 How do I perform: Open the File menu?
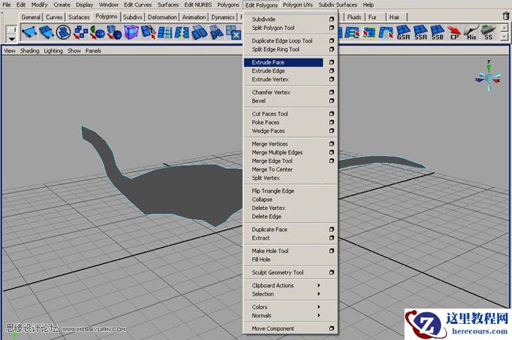pyautogui.click(x=7, y=5)
